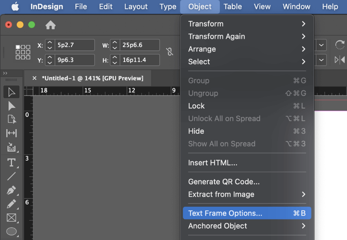Screen dimensions: 347x240
Task: Expand the Arrange submenu
Action: (x=247, y=49)
